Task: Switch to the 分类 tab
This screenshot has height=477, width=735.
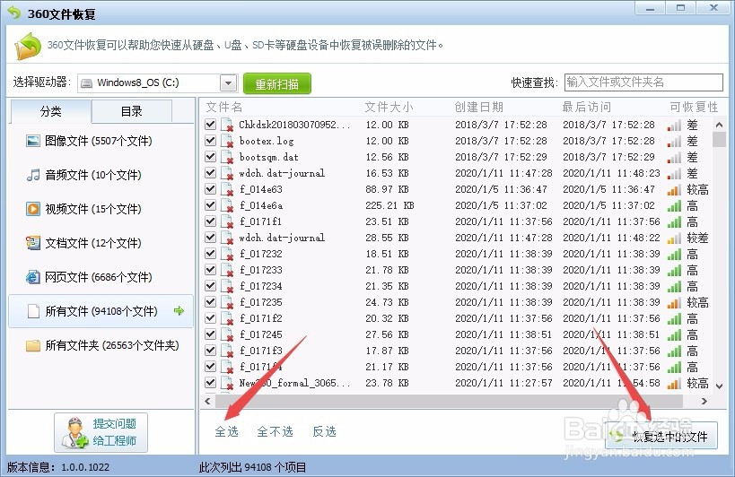Action: point(50,111)
